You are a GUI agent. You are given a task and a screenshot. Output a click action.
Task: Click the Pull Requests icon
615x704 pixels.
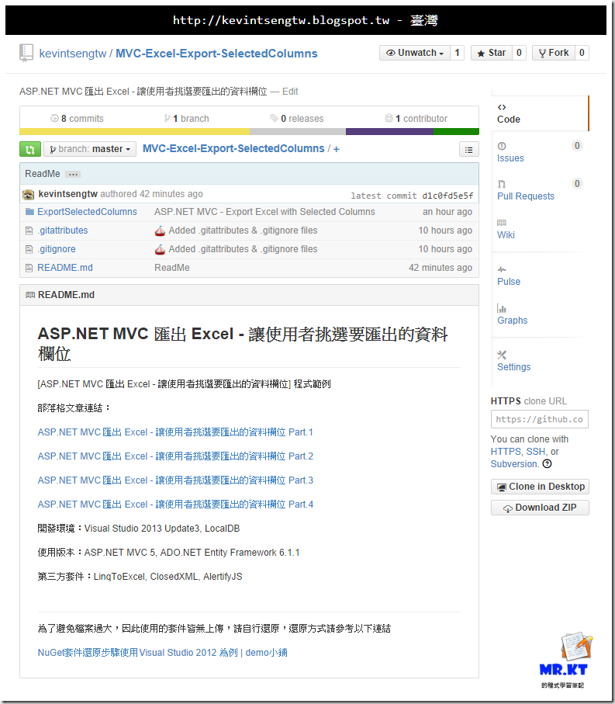[x=502, y=184]
